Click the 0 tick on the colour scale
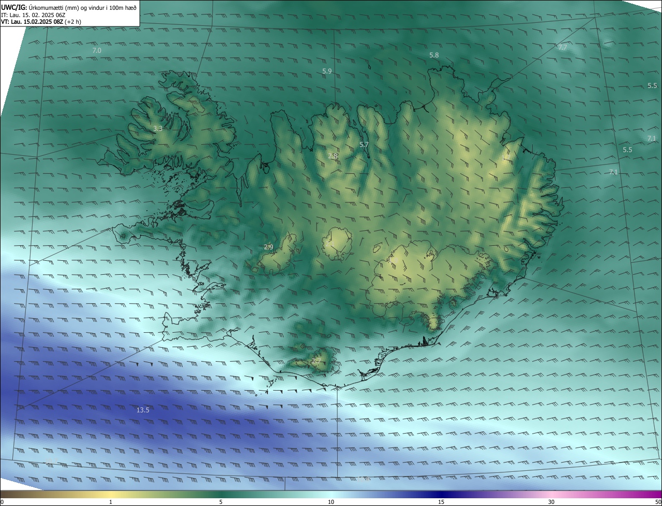 pyautogui.click(x=2, y=502)
